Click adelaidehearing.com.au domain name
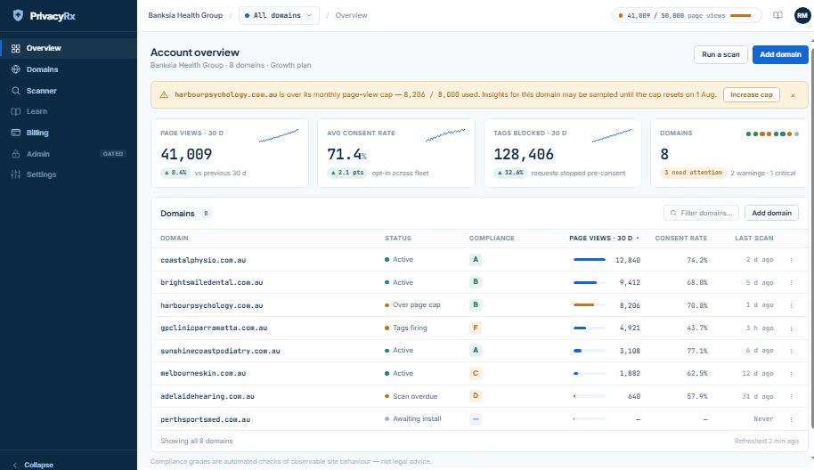The width and height of the screenshot is (814, 470). (x=208, y=396)
